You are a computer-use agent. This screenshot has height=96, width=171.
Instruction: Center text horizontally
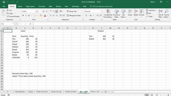coord(54,15)
